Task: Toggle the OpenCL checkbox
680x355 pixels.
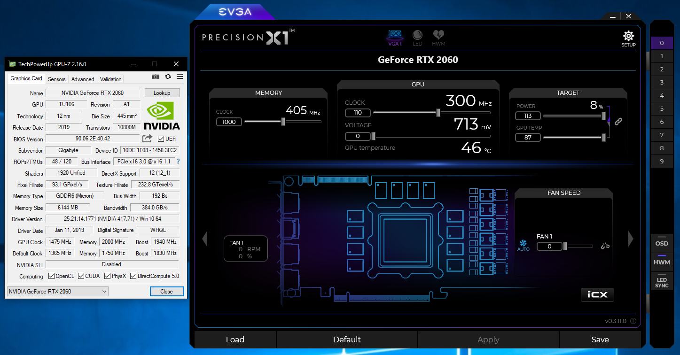Action: point(51,276)
